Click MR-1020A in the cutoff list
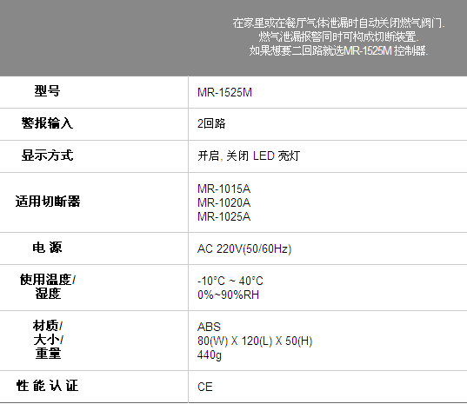Screen dimensions: 467x404 click(224, 202)
